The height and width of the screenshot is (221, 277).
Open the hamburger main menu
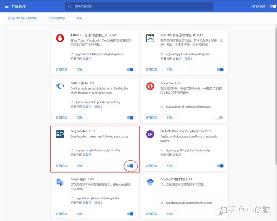[7, 7]
